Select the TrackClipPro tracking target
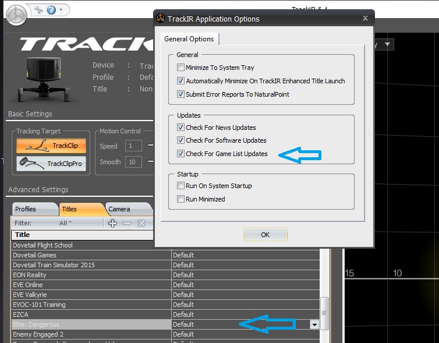The image size is (439, 343). [x=51, y=163]
